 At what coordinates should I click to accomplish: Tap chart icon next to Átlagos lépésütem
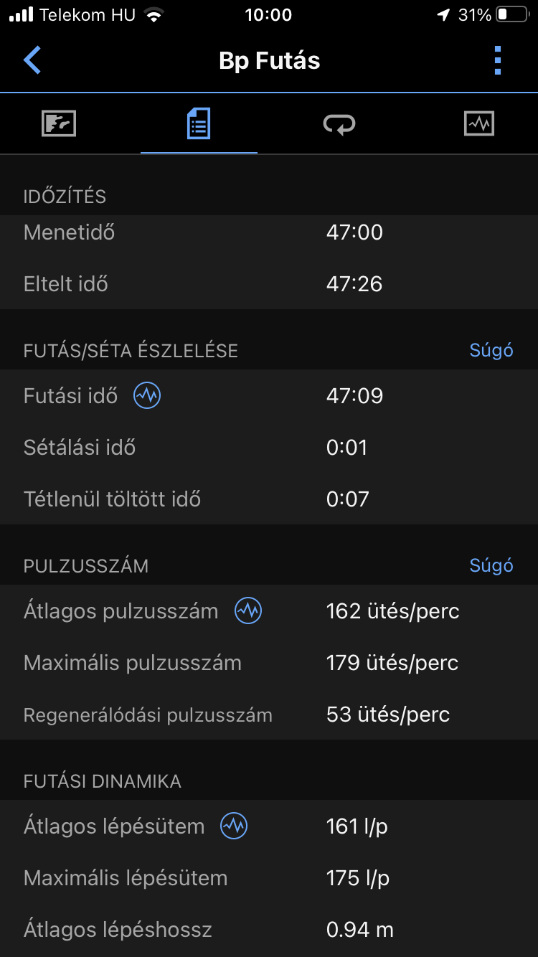pos(234,826)
